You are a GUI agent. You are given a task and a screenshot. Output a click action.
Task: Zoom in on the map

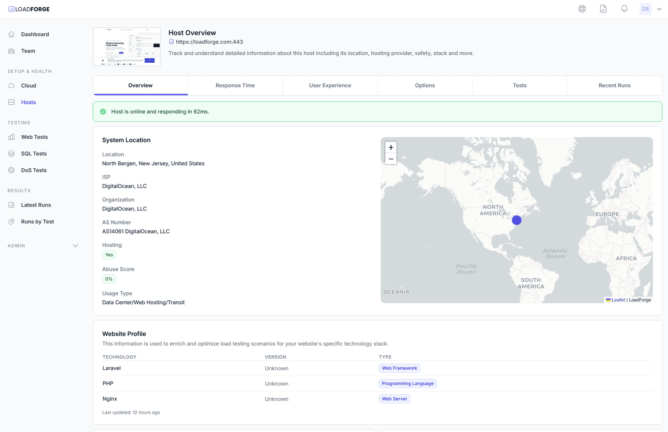pyautogui.click(x=390, y=147)
